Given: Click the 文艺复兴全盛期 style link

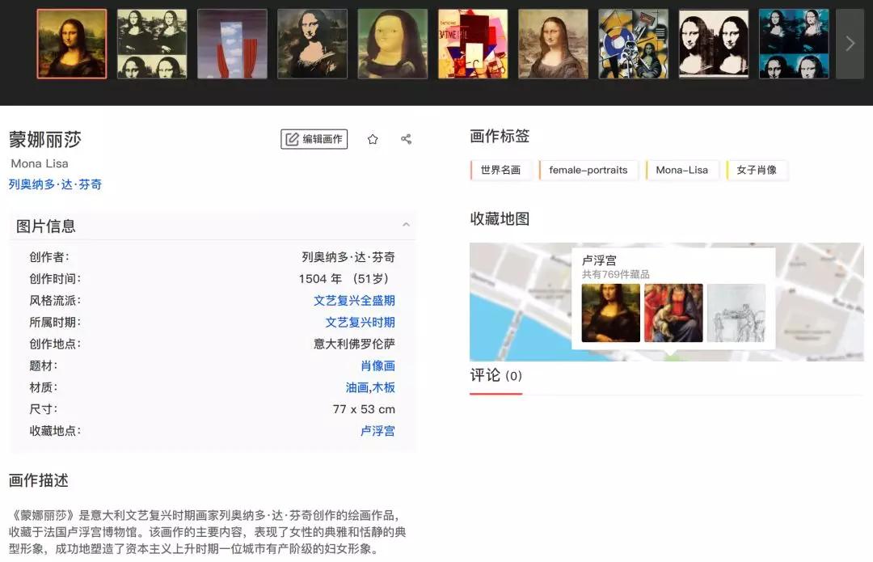Looking at the screenshot, I should (x=355, y=300).
